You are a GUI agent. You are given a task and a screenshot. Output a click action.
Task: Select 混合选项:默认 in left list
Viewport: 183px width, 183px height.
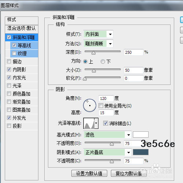(22, 29)
